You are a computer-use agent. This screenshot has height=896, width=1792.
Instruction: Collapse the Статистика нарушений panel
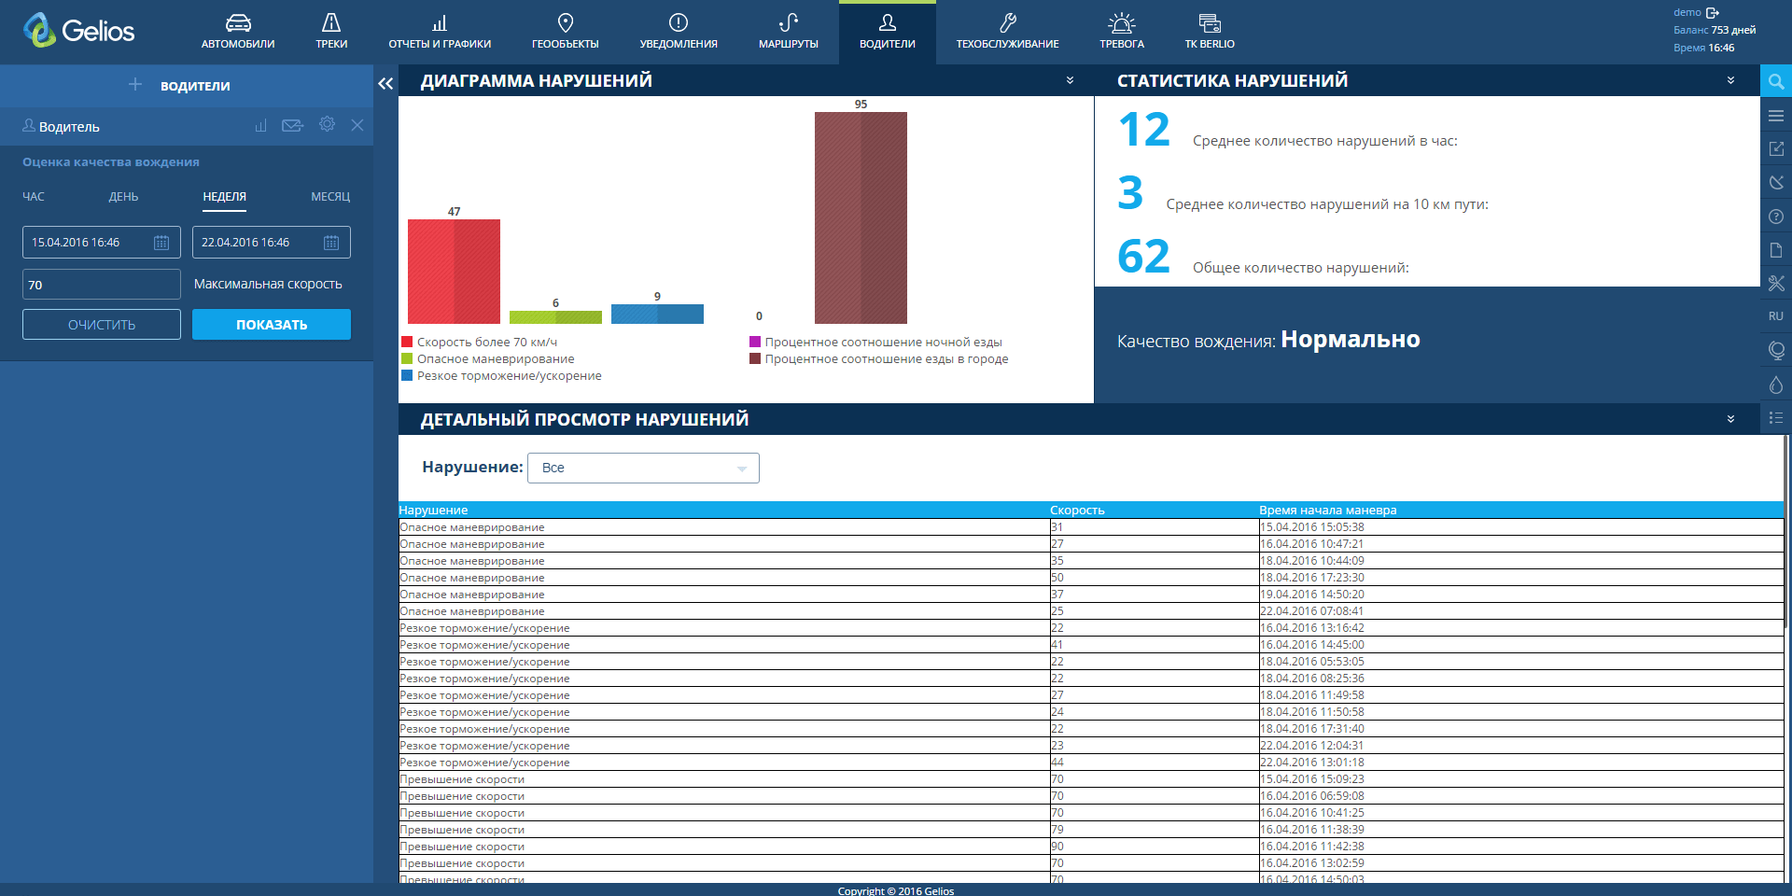[x=1730, y=81]
